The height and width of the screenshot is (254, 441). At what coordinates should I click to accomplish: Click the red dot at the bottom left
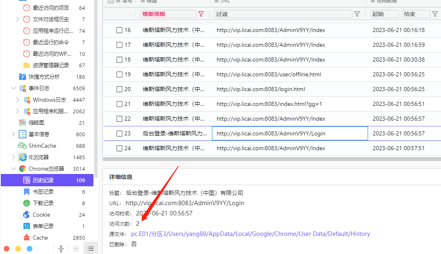(x=7, y=249)
